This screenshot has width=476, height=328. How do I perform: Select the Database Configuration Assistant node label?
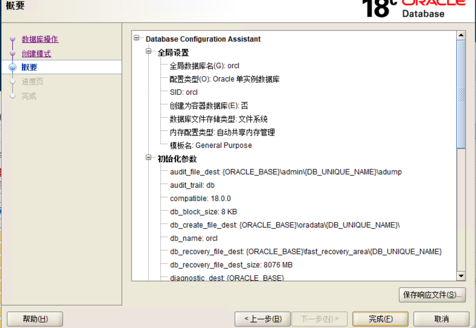(x=203, y=39)
